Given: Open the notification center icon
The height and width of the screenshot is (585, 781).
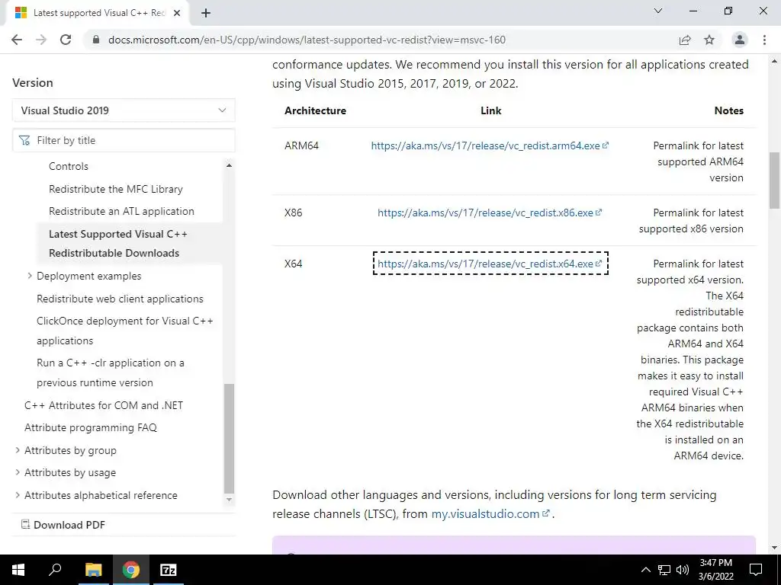Looking at the screenshot, I should click(x=756, y=570).
